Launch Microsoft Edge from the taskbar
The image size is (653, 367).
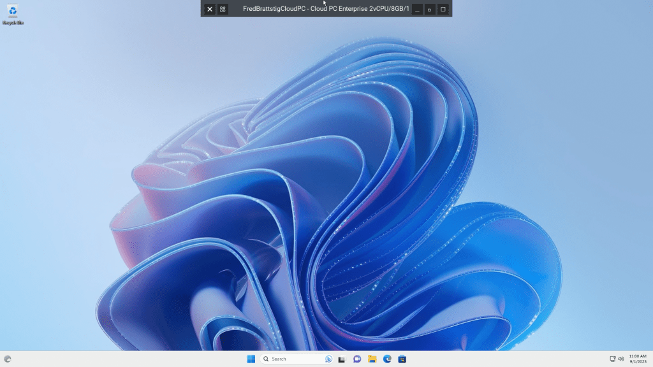click(x=387, y=359)
